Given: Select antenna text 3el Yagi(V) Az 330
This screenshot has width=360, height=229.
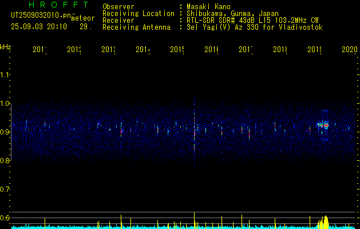Looking at the screenshot, I should [x=255, y=27].
